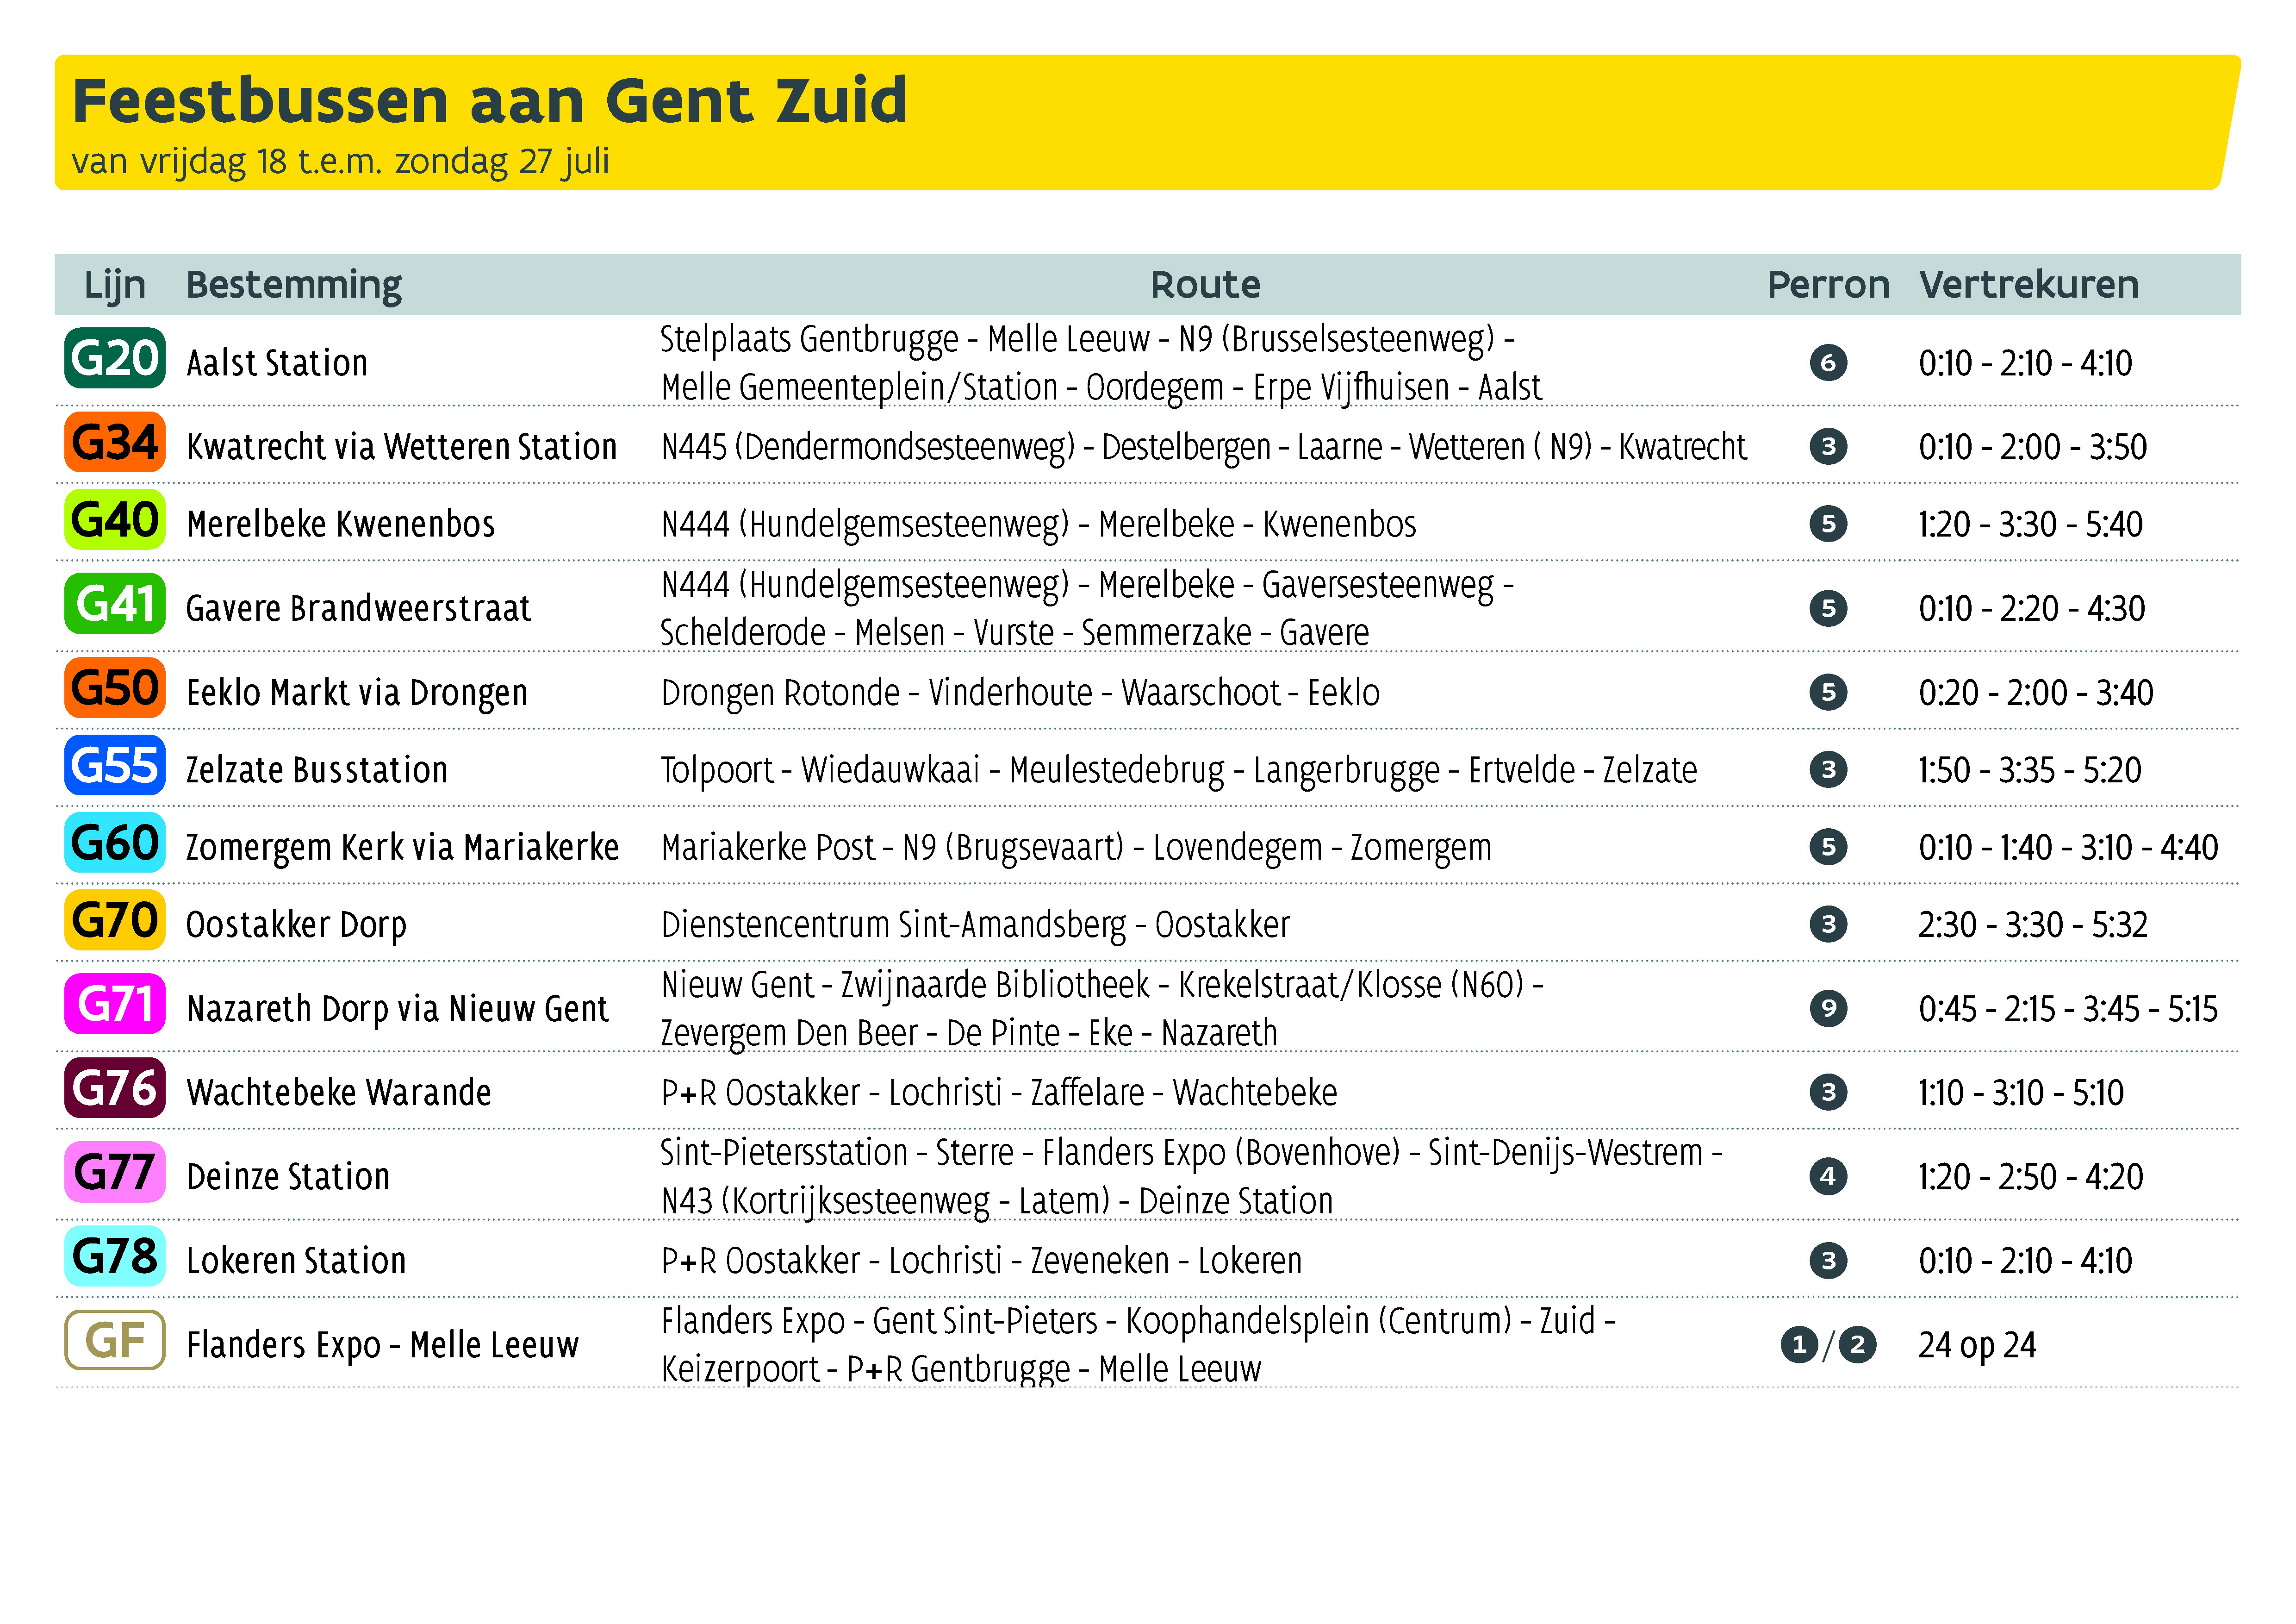The width and height of the screenshot is (2296, 1624).
Task: Click the Vertrekuren column header
Action: pyautogui.click(x=2028, y=285)
